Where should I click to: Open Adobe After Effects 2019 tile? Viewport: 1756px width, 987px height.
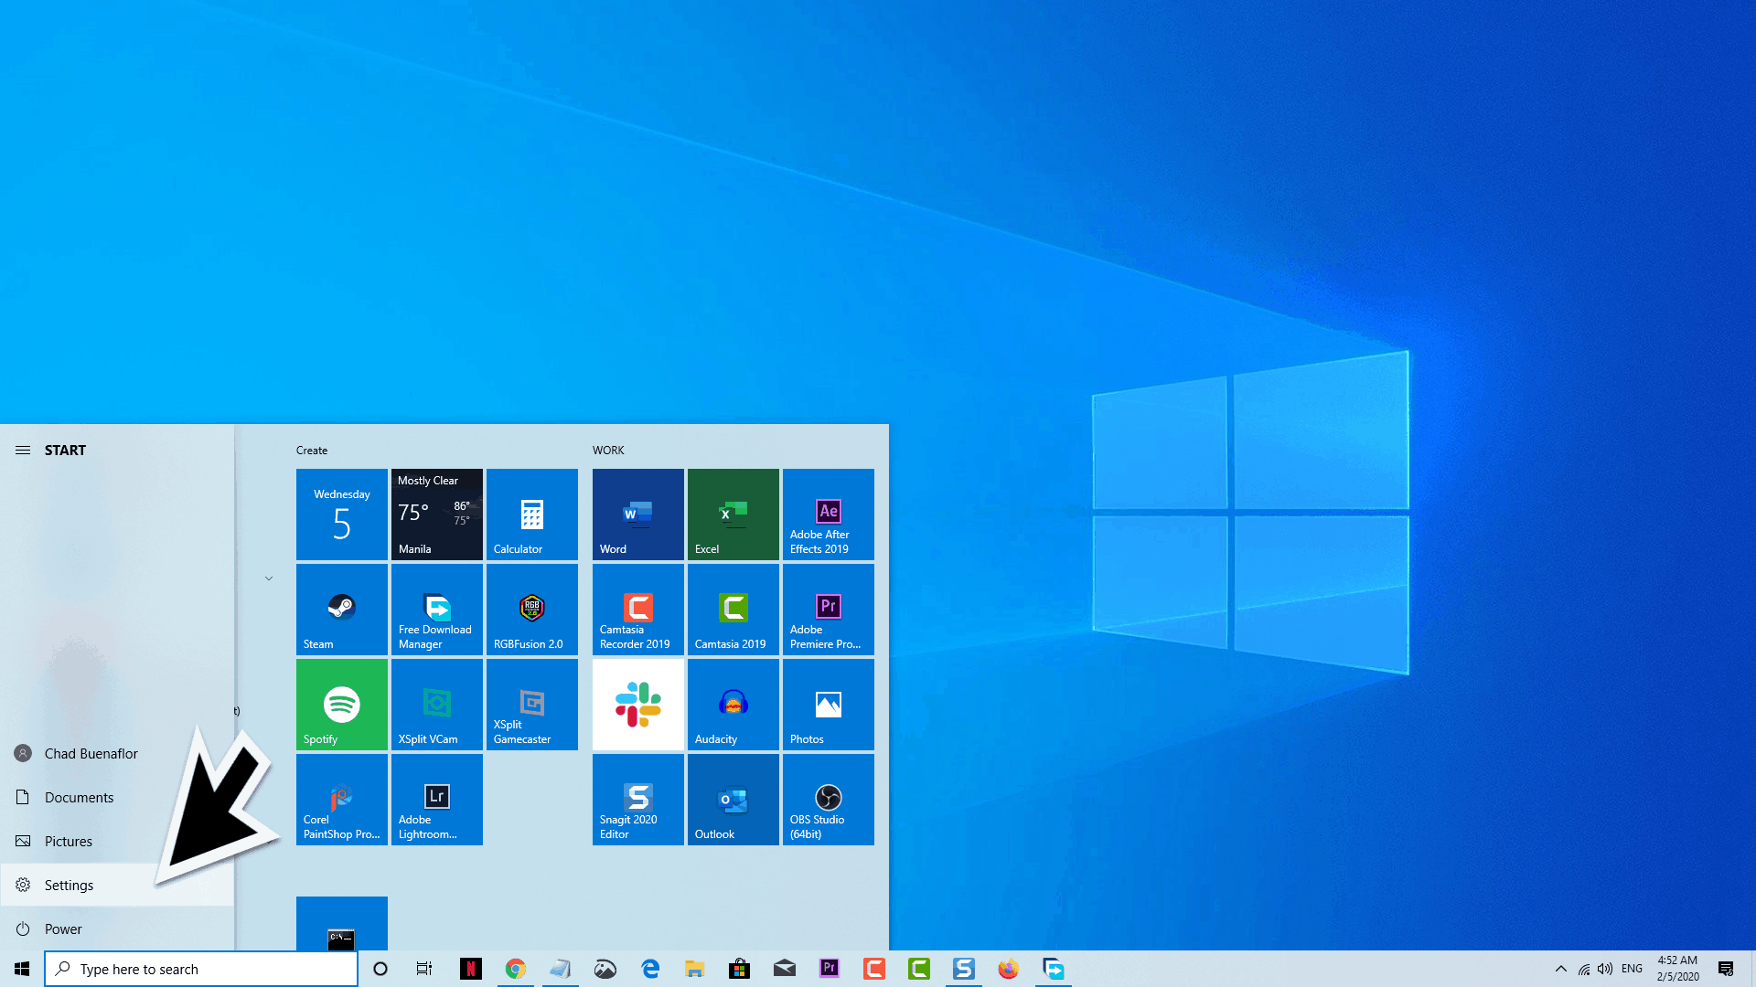[828, 515]
